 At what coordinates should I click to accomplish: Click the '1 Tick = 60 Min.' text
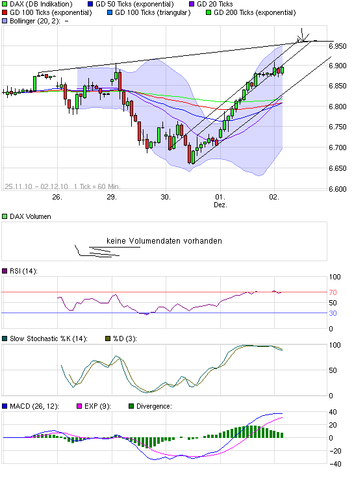point(97,186)
